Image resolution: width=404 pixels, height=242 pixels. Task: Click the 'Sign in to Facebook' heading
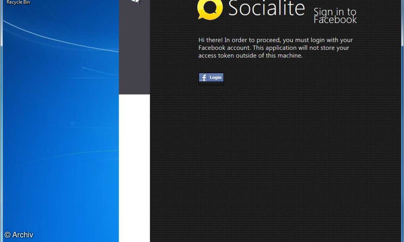335,16
